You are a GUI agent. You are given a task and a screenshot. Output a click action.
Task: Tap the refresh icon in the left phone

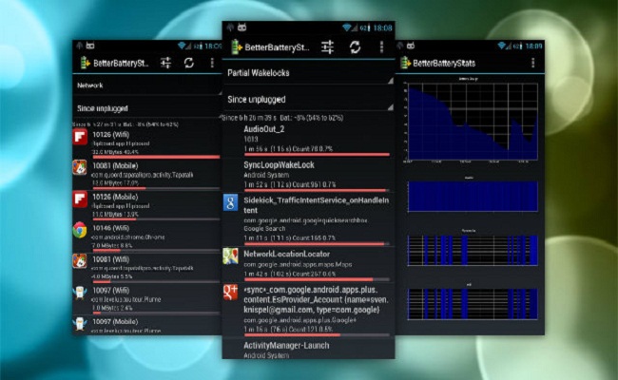(189, 63)
